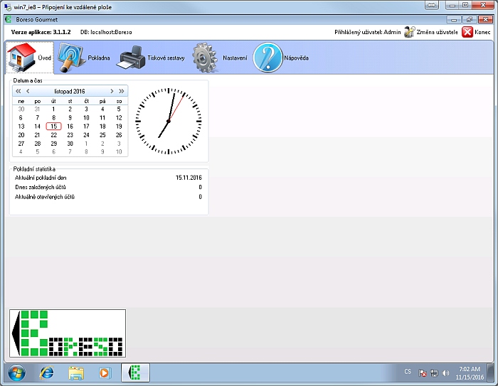
Task: Go to previous month in calendar
Action: (28, 92)
